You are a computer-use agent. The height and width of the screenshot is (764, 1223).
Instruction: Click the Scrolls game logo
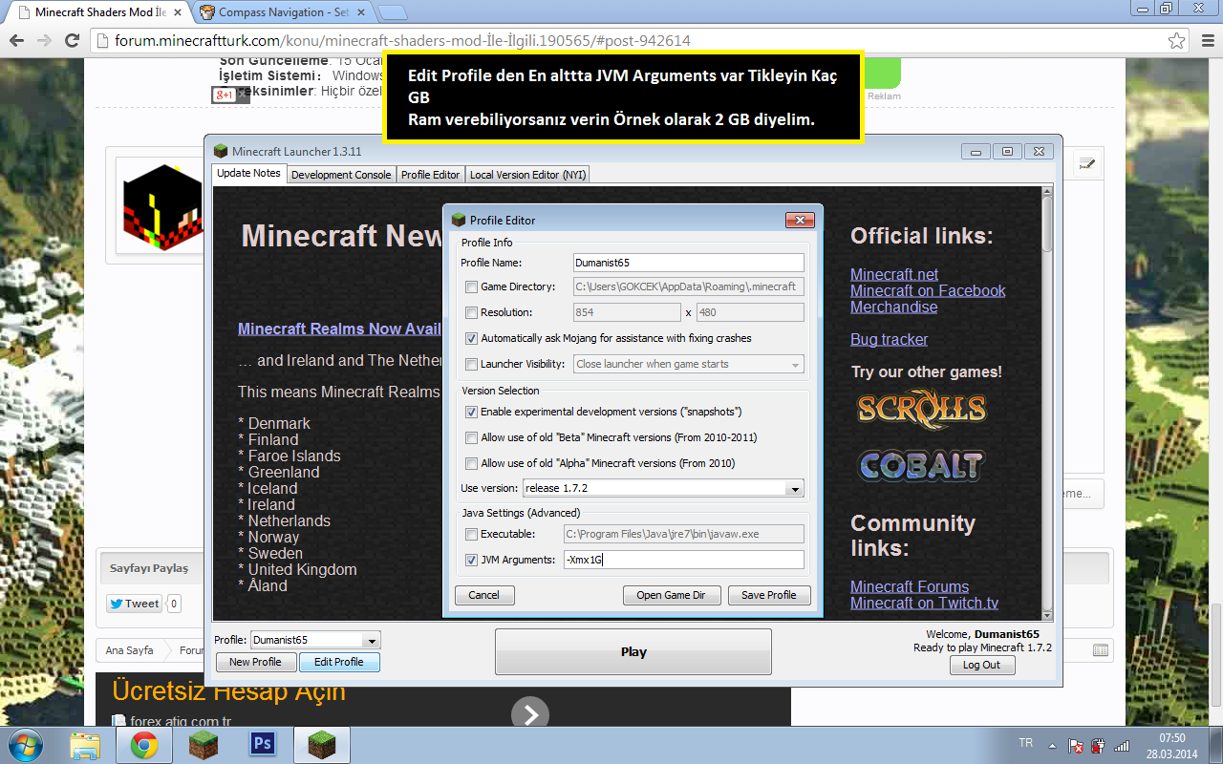[x=921, y=408]
